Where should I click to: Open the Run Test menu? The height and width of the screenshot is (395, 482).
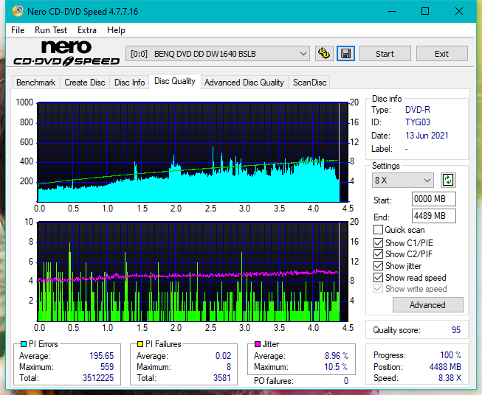(x=51, y=30)
